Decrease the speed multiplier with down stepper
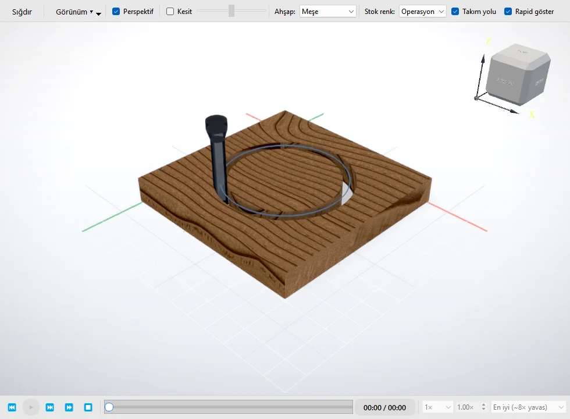This screenshot has height=419, width=570. click(483, 410)
